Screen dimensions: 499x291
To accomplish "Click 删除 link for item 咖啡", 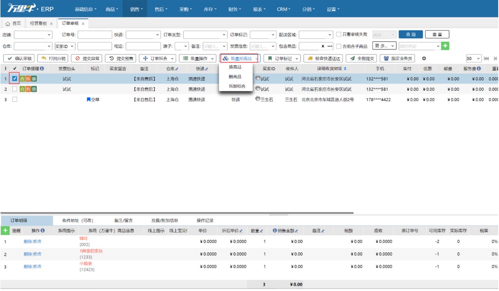I will coord(28,241).
